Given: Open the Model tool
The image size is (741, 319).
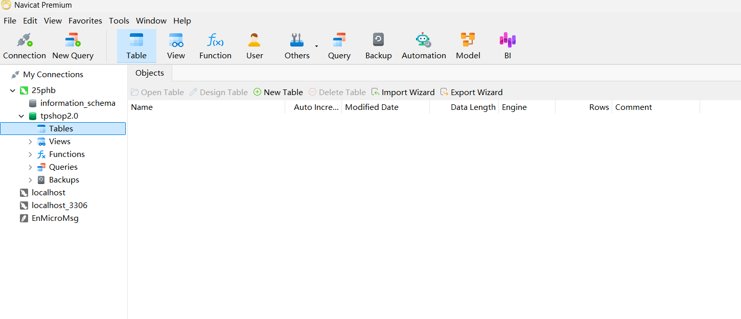Looking at the screenshot, I should [468, 46].
